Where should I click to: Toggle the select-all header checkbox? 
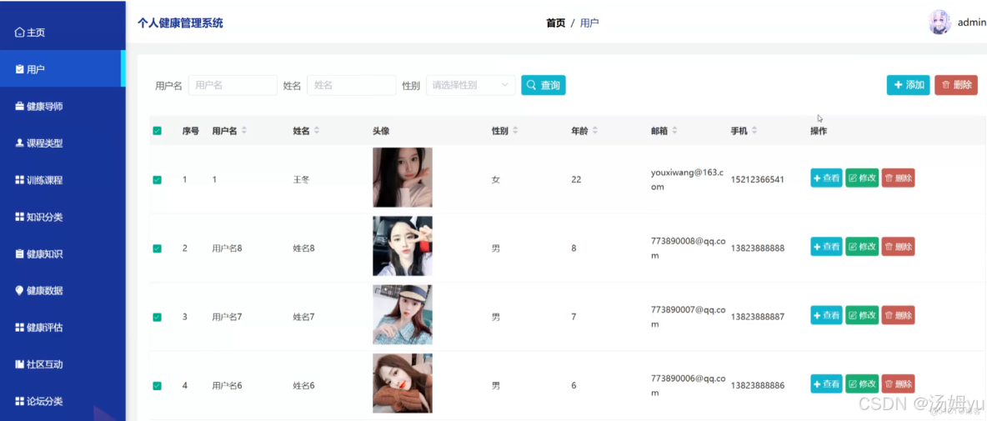point(158,131)
